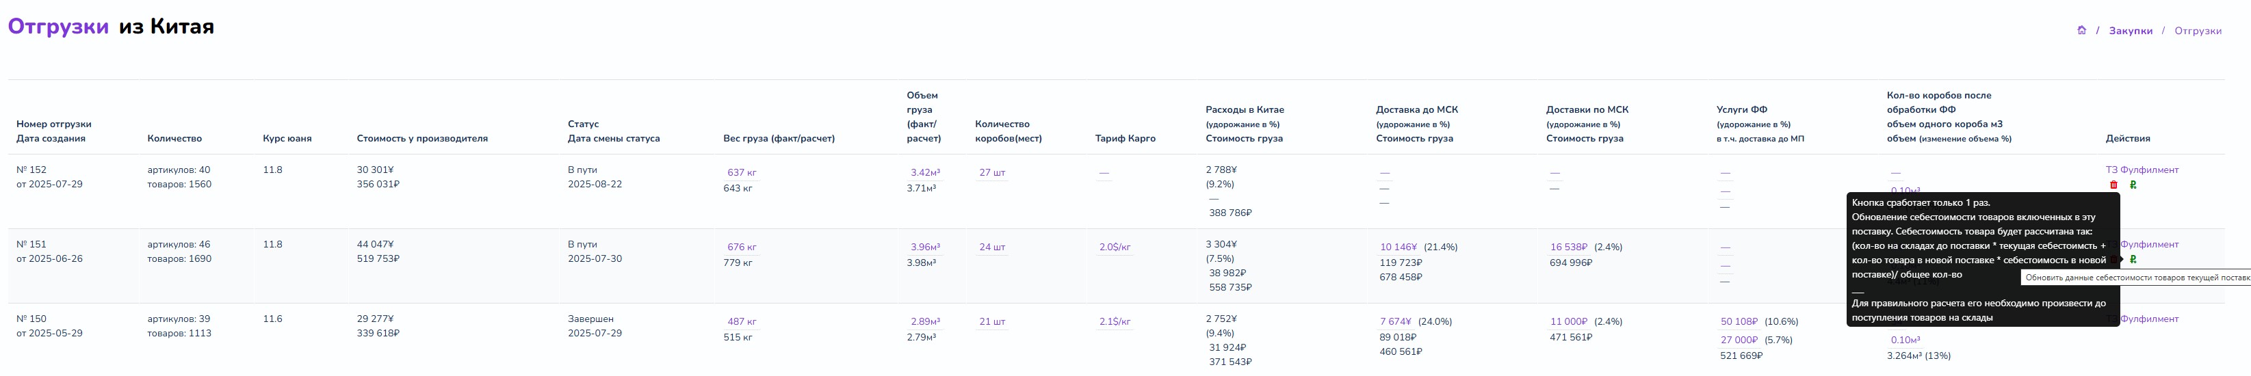Image resolution: width=2251 pixels, height=376 pixels.
Task: Change the 24 шт box count
Action: pyautogui.click(x=992, y=247)
